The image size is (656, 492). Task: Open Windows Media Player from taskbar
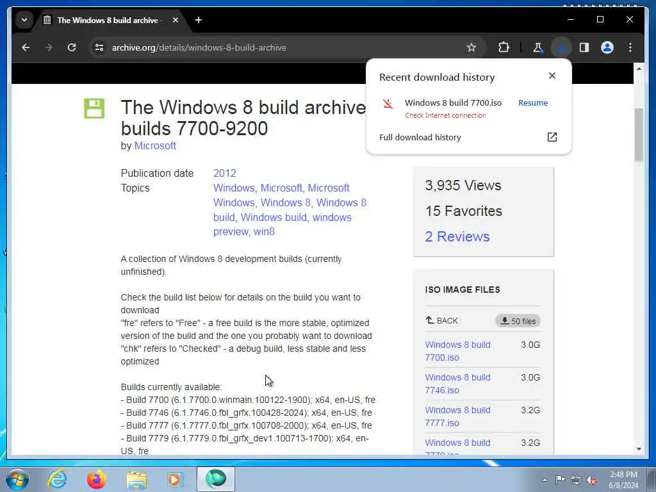[x=174, y=480]
